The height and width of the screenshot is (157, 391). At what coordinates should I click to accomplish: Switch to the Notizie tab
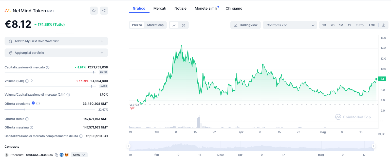point(180,8)
